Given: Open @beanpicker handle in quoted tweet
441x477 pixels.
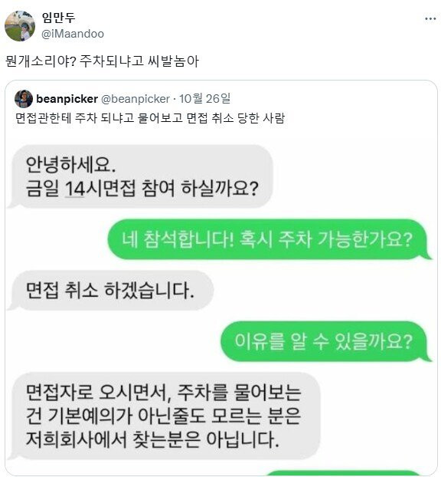Looking at the screenshot, I should [136, 99].
